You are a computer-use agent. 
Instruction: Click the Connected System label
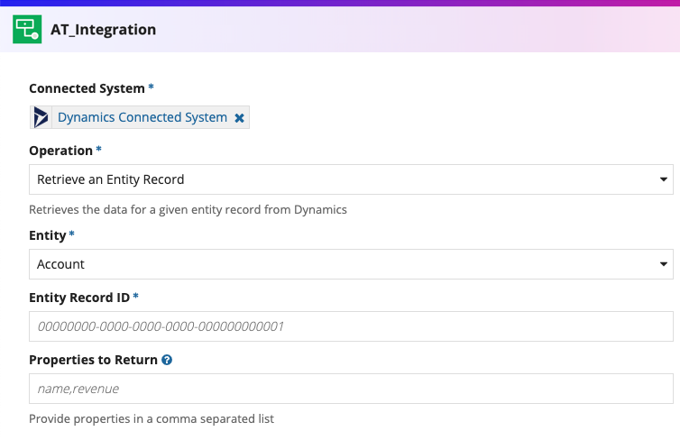87,88
